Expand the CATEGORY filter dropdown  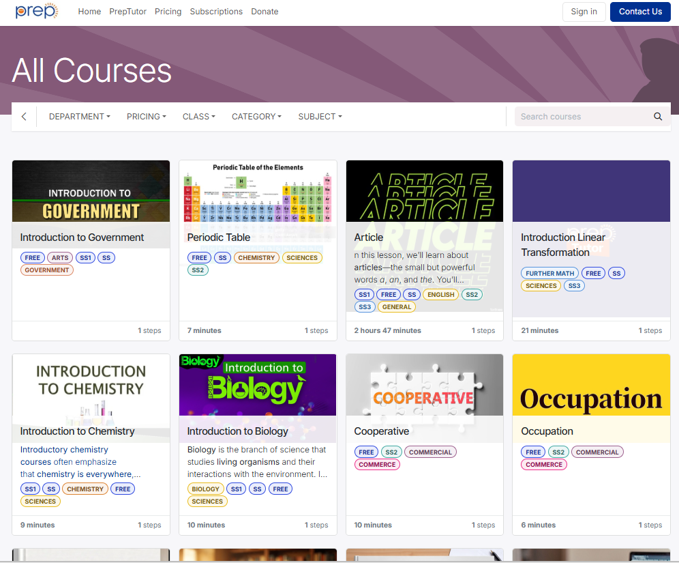pyautogui.click(x=256, y=116)
